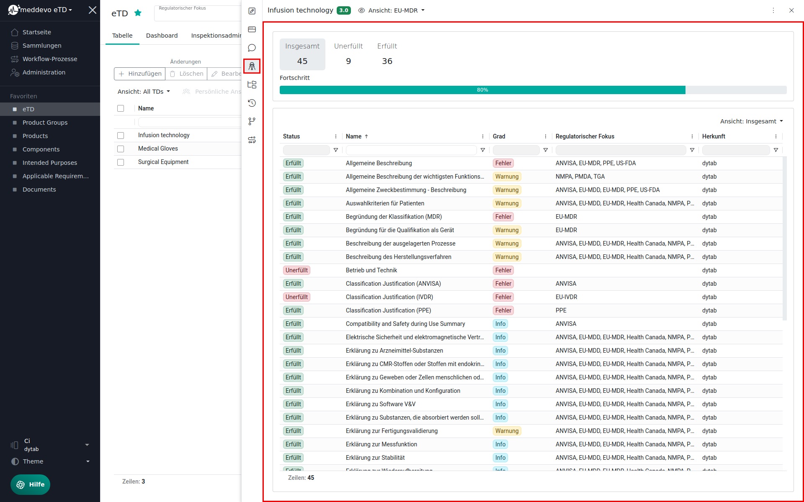Open the version branch icon
804x502 pixels.
252,121
